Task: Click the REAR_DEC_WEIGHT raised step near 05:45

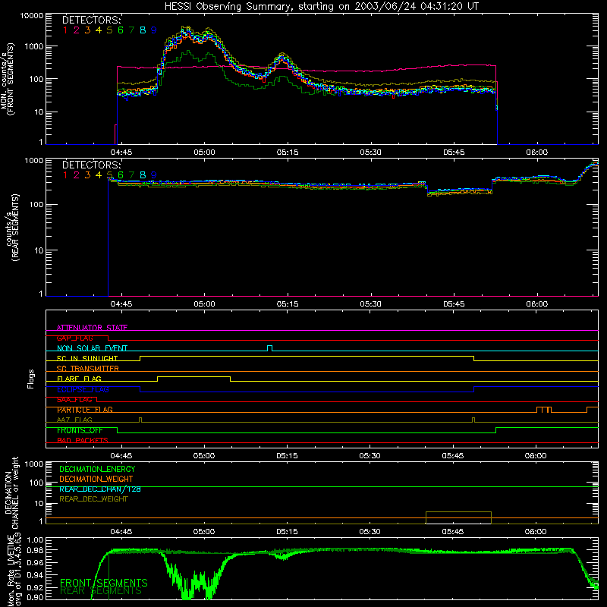Action: tap(458, 512)
